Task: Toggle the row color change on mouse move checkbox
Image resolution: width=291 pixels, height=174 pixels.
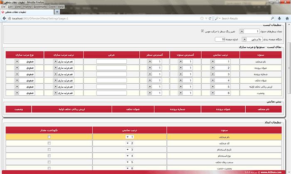Action: [x=202, y=31]
